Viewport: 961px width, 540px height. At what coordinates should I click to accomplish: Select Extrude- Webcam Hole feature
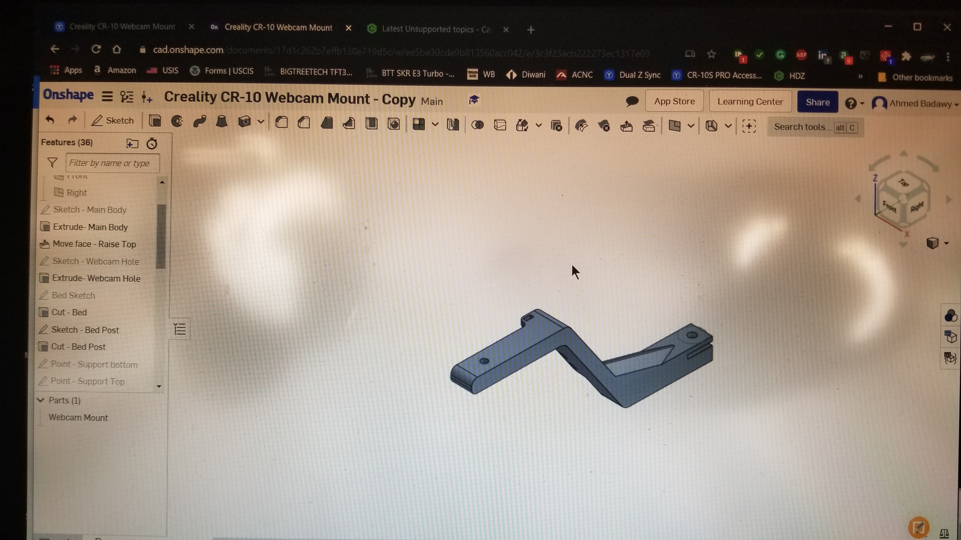[x=96, y=278]
